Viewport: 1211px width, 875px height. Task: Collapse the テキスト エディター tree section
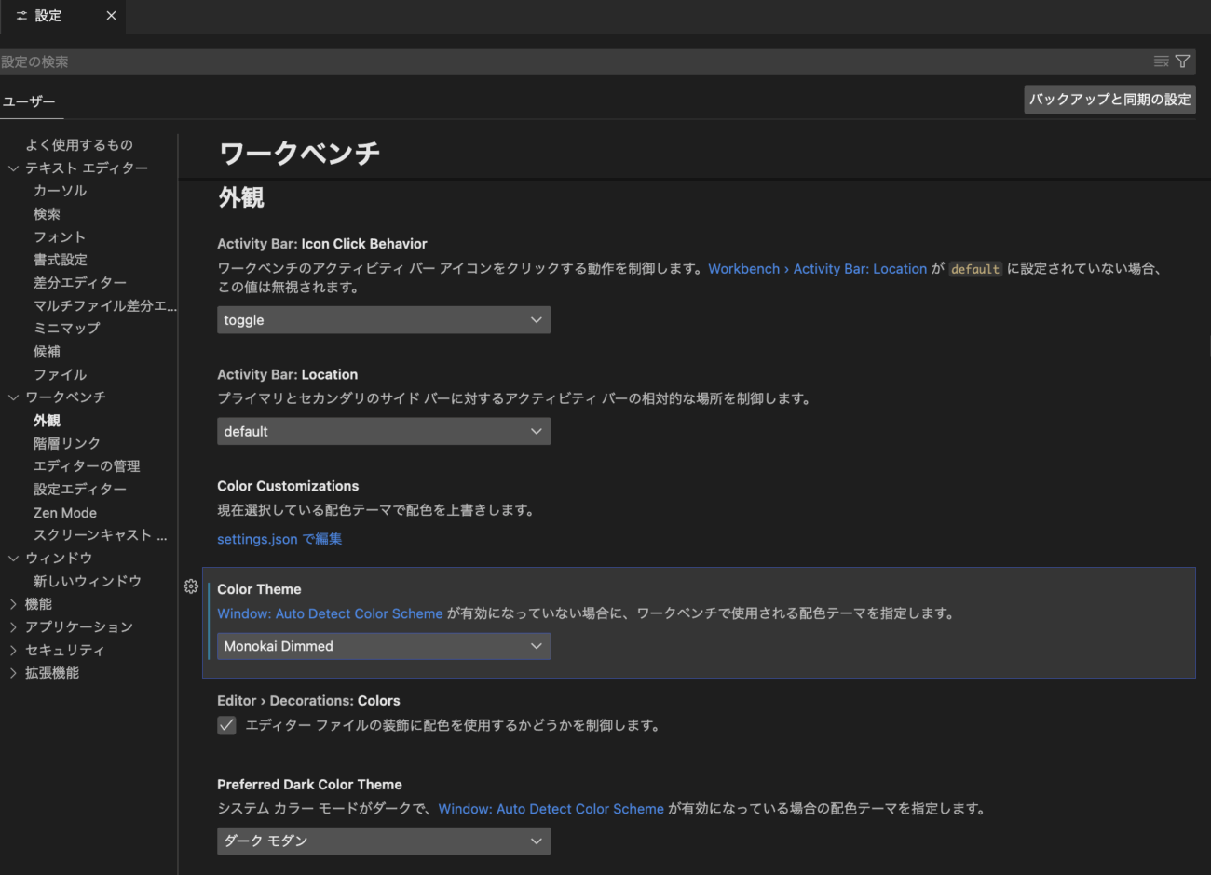click(x=14, y=168)
